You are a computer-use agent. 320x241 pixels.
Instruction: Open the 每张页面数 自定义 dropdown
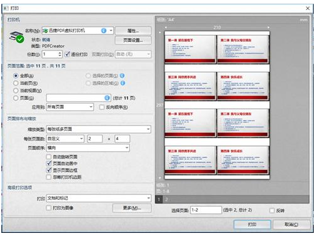65,139
